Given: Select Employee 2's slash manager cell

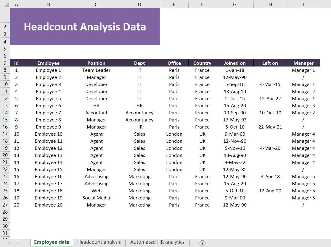Looking at the screenshot, I should [303, 77].
